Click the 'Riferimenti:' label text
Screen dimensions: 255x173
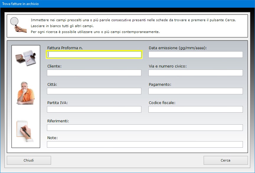click(58, 121)
